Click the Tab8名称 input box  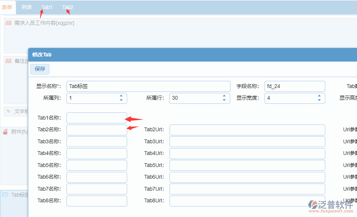tap(96, 200)
